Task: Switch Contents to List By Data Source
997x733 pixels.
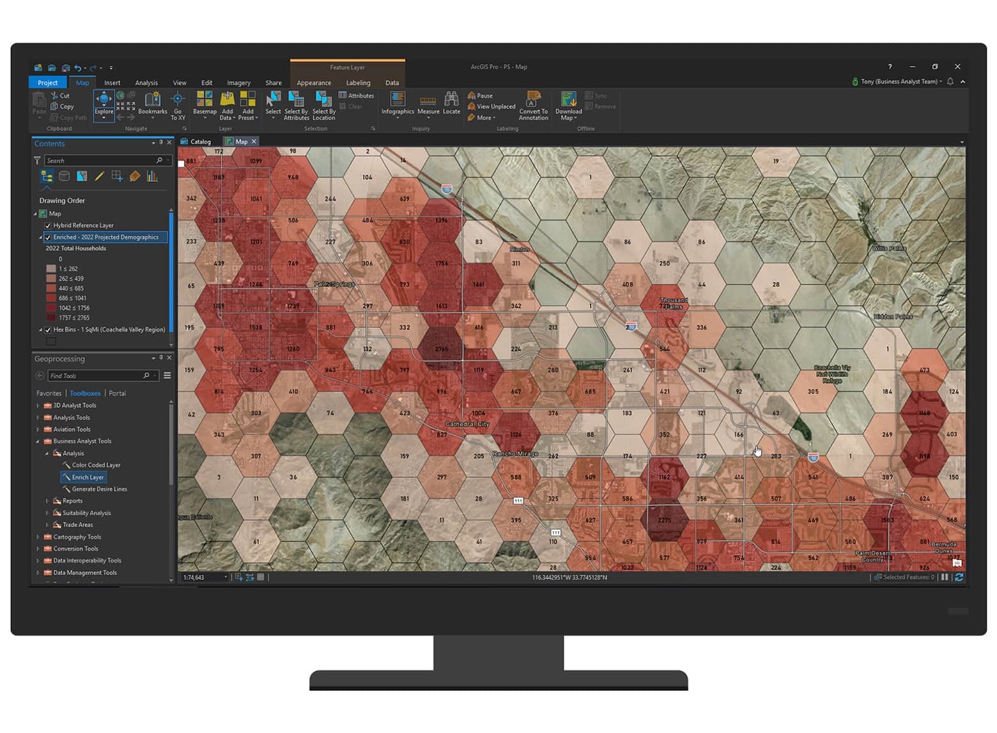Action: click(64, 176)
